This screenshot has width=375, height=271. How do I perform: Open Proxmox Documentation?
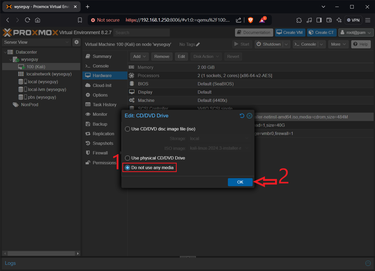click(x=254, y=33)
